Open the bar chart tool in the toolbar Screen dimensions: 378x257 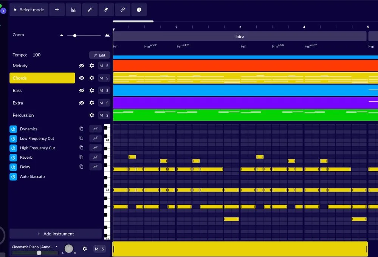tap(73, 10)
